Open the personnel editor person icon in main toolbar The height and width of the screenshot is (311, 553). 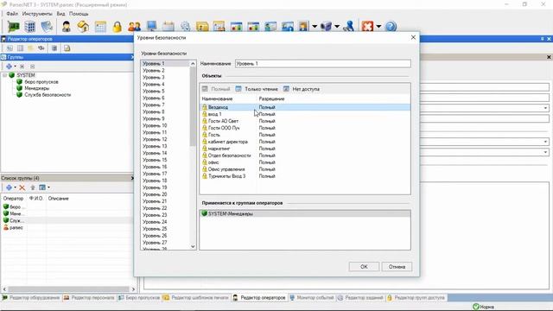[x=67, y=27]
